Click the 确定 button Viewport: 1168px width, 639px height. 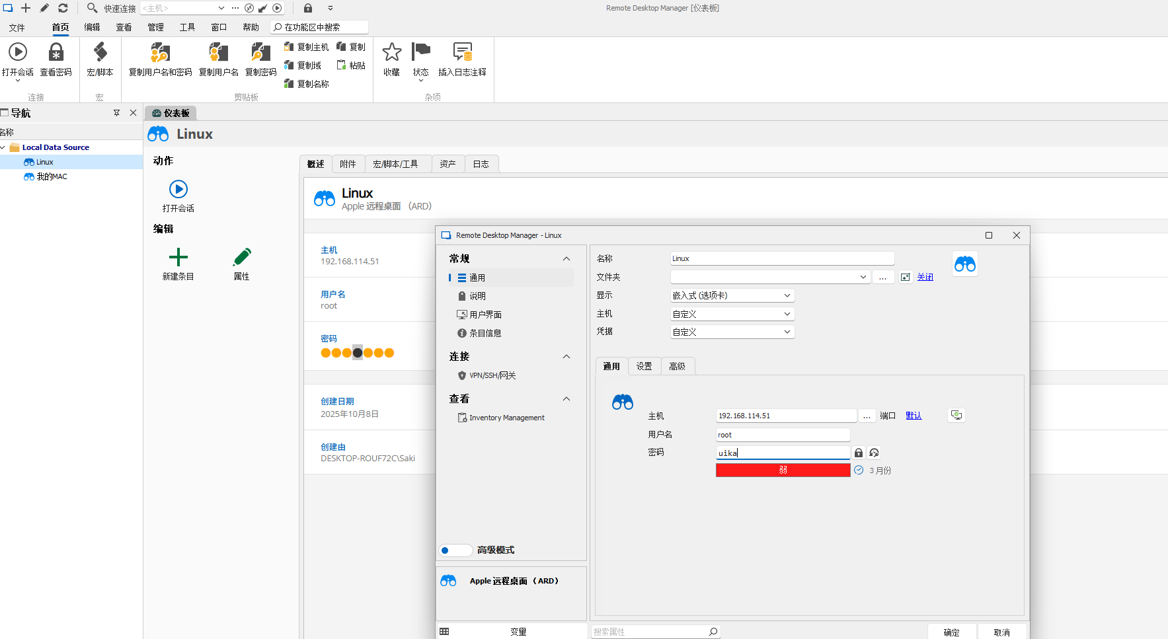(952, 632)
